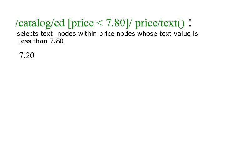Click "is" ending the first description line
This screenshot has width=225, height=168.
[x=195, y=34]
